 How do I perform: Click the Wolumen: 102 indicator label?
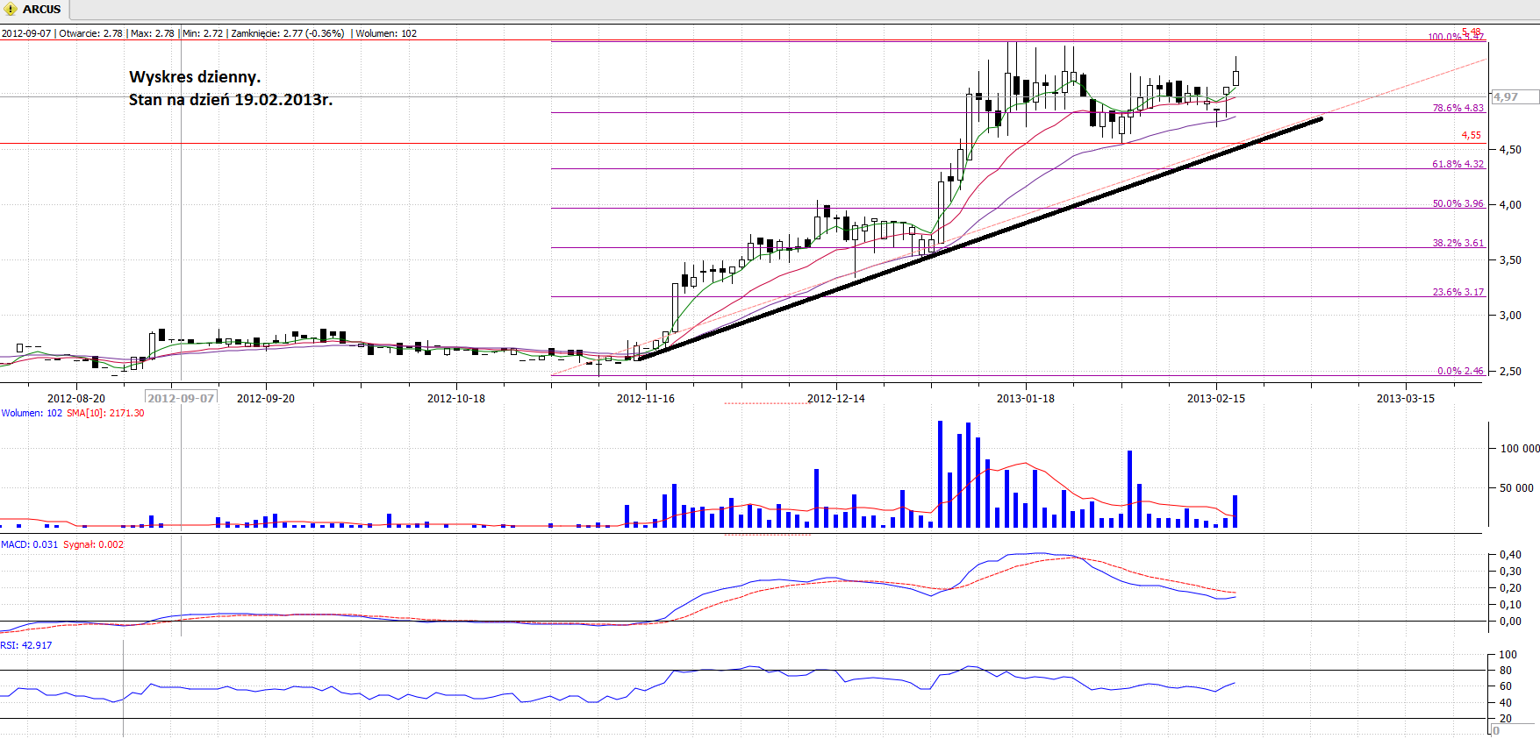[32, 413]
